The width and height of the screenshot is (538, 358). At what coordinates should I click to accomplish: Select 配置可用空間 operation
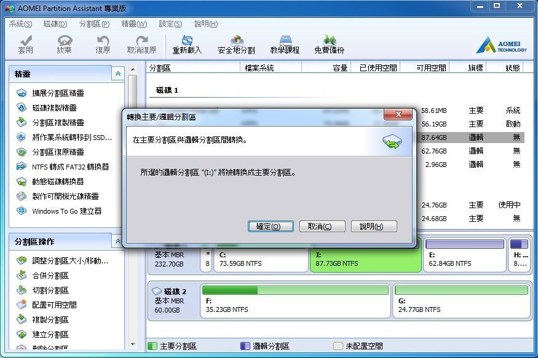tap(46, 305)
